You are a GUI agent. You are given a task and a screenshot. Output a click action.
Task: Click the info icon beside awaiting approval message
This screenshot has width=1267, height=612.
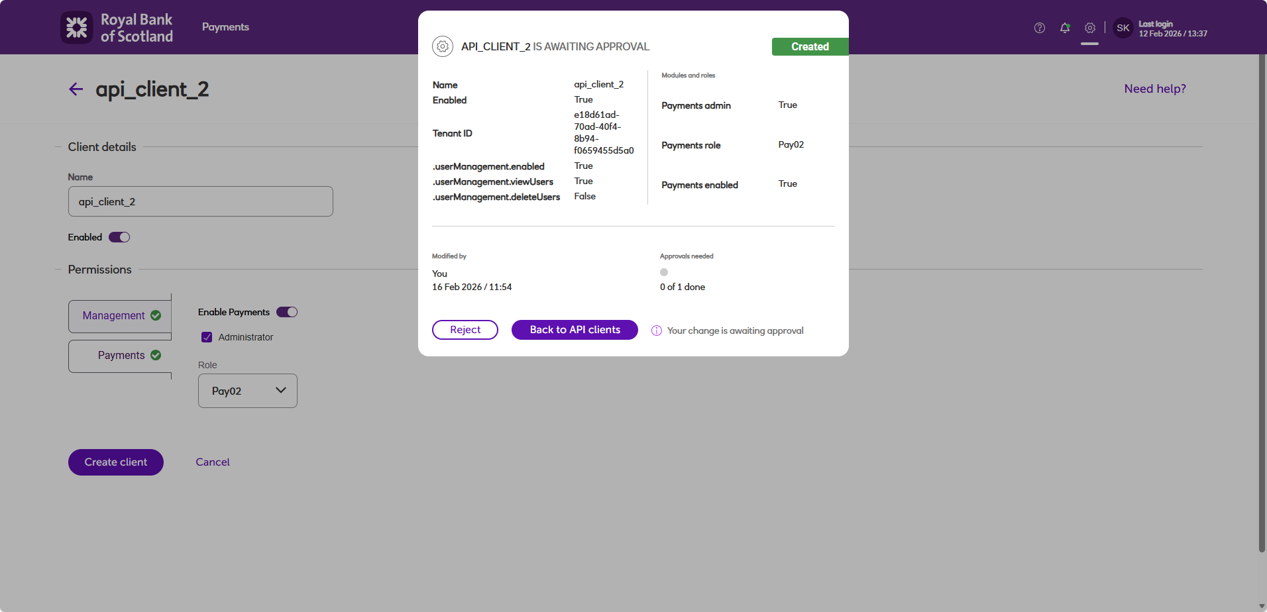point(657,331)
